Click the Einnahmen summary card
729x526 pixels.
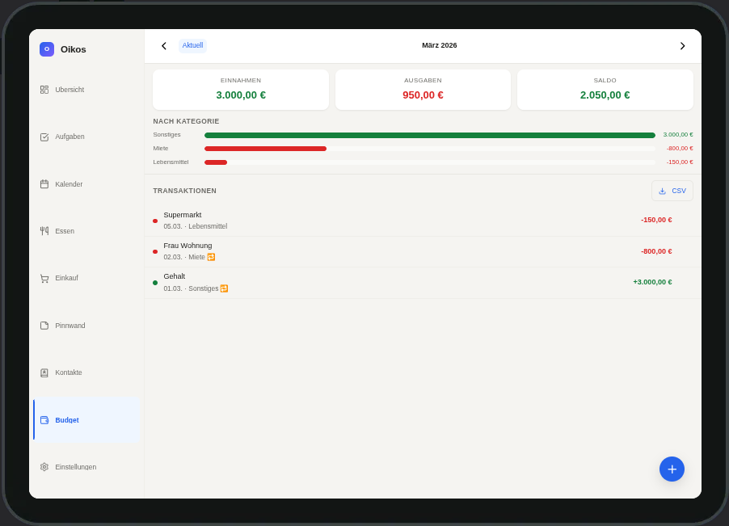[241, 90]
